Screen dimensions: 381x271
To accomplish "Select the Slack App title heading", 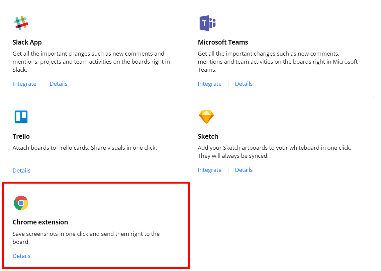I will click(27, 42).
